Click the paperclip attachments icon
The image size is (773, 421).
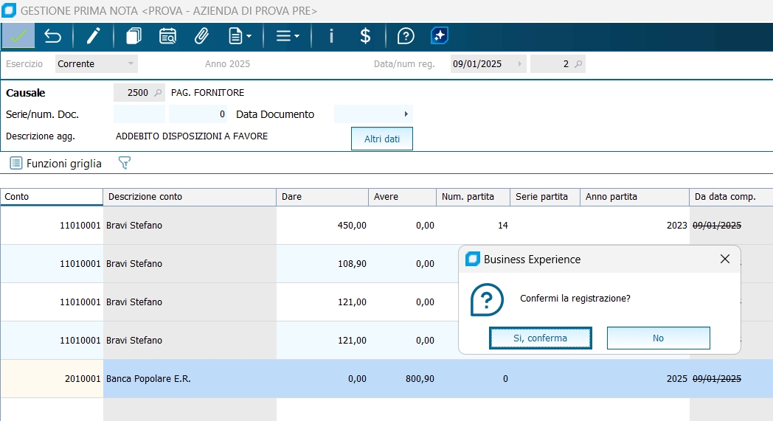201,36
